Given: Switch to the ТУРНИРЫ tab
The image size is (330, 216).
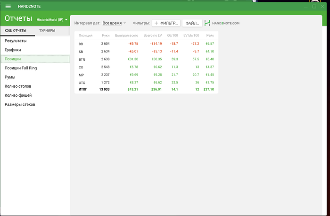Looking at the screenshot, I should 47,31.
